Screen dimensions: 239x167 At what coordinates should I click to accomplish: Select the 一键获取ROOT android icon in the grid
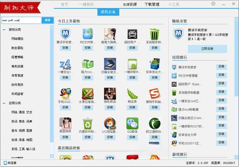(132, 64)
